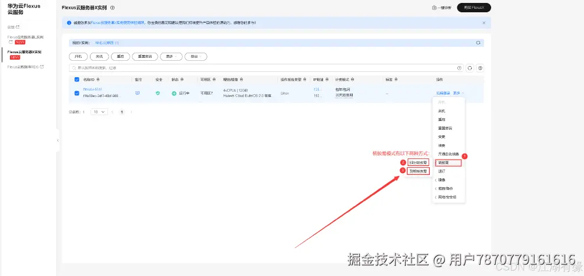The image size is (584, 276).
Task: Click the 华北-北京四 region link
Action: (x=107, y=43)
